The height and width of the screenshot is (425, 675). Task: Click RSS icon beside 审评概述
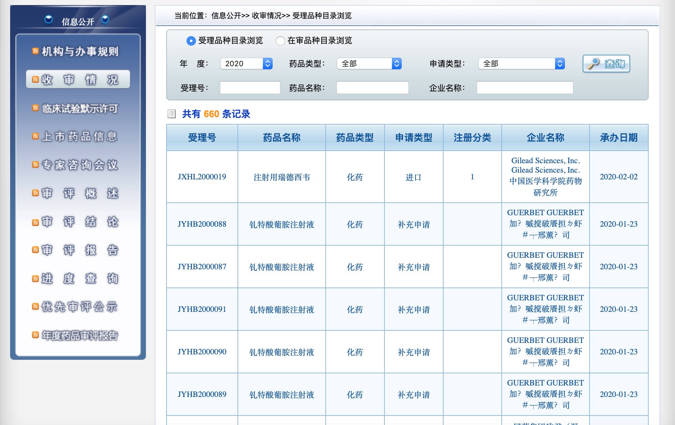click(35, 193)
